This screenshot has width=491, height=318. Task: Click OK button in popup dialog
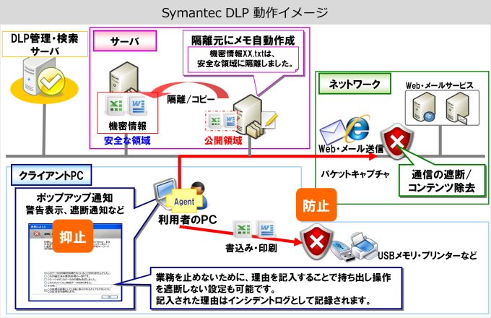109,296
